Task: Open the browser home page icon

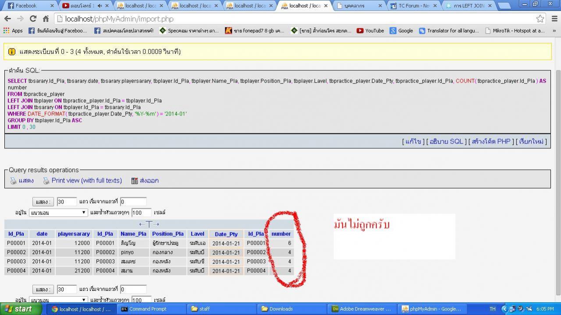Action: pyautogui.click(x=46, y=19)
